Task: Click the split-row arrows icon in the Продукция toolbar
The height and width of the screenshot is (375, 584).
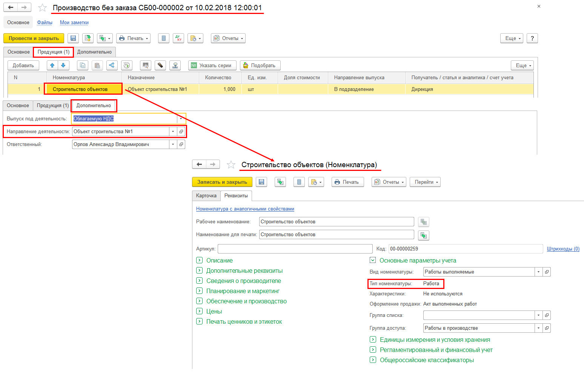Action: 112,65
